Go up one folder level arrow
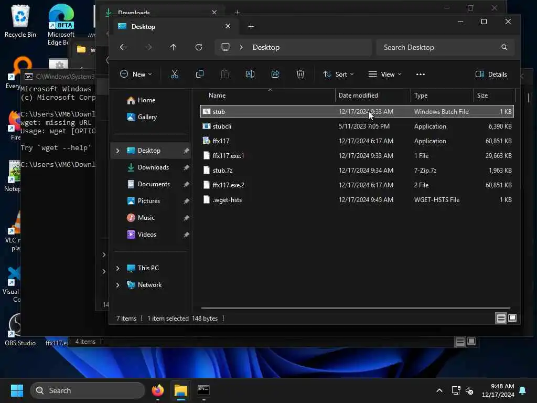 click(173, 47)
